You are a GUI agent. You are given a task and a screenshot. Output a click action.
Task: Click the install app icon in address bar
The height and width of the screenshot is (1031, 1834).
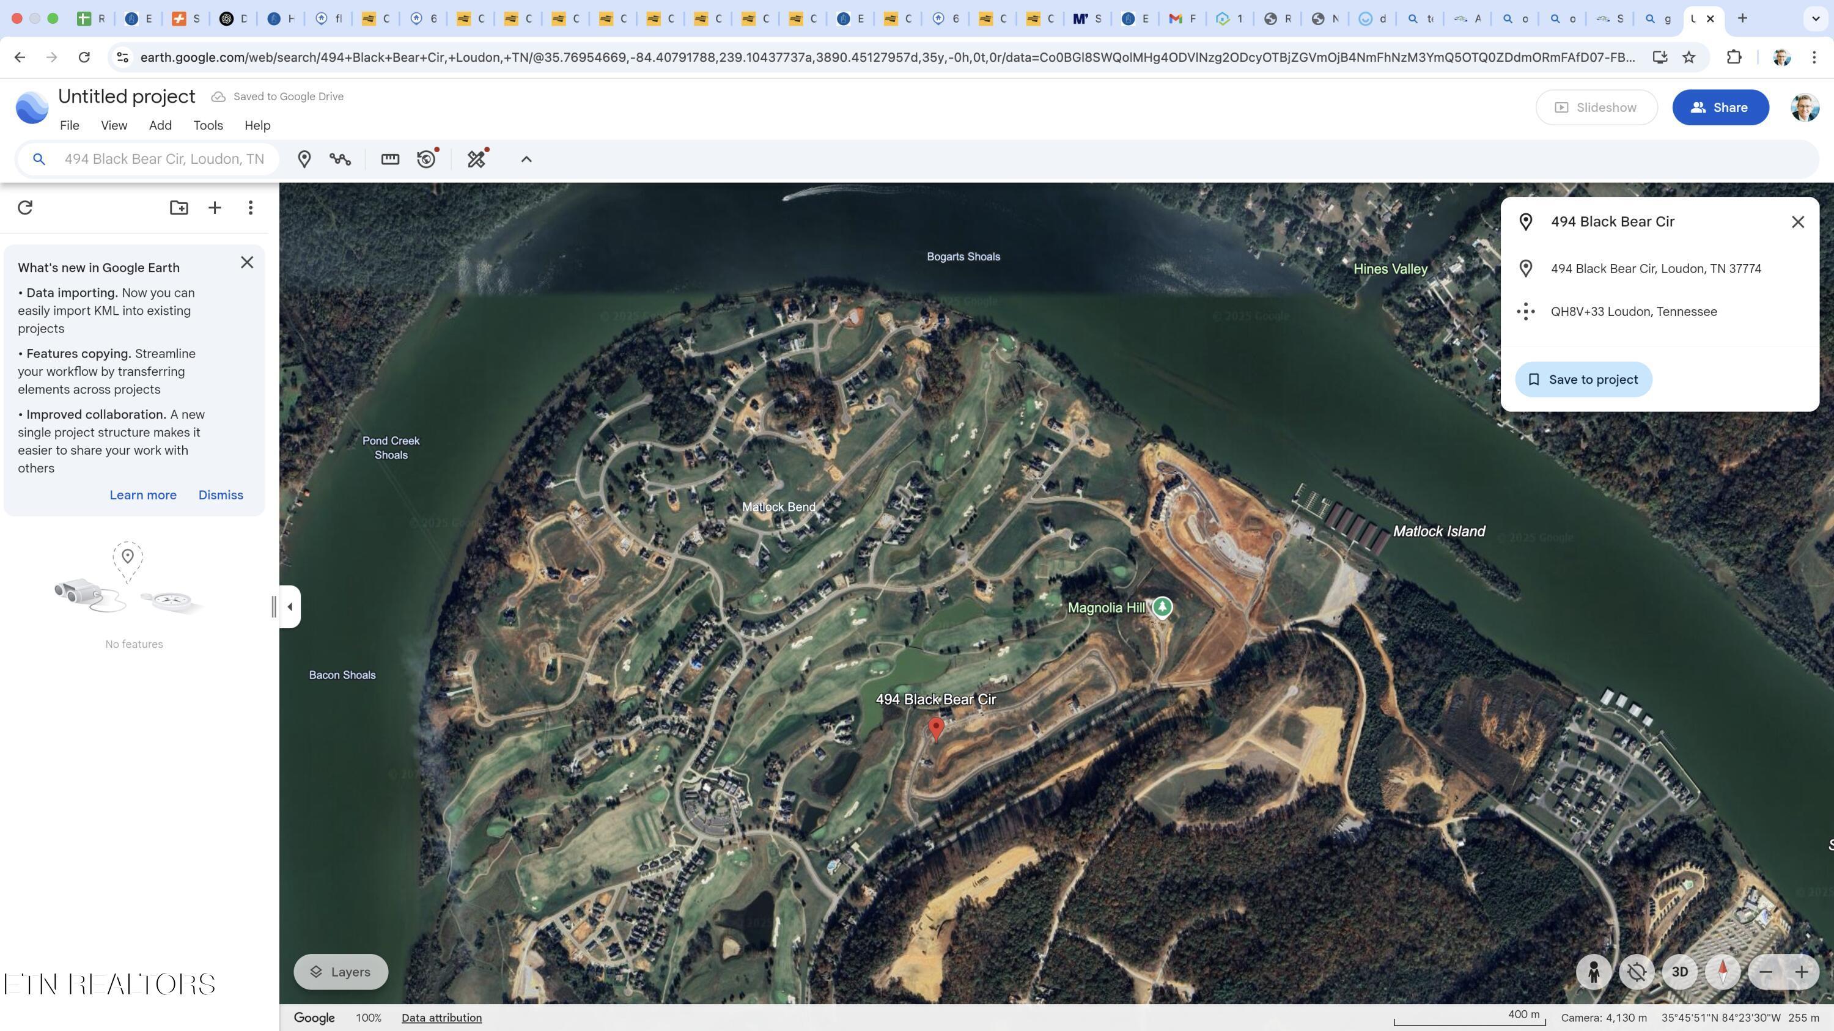pyautogui.click(x=1660, y=57)
